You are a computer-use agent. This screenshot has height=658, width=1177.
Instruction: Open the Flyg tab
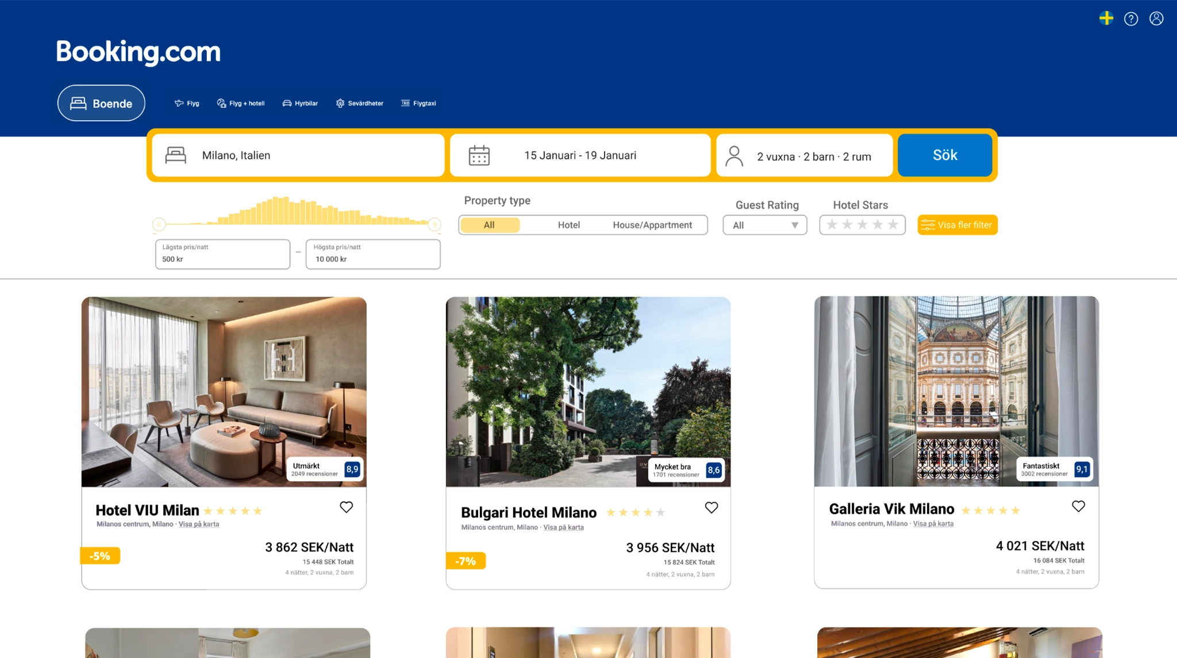click(x=187, y=103)
